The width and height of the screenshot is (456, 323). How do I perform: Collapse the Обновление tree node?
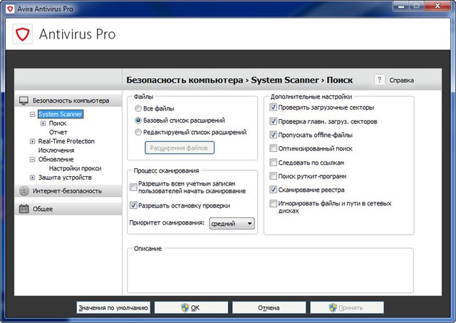[33, 160]
